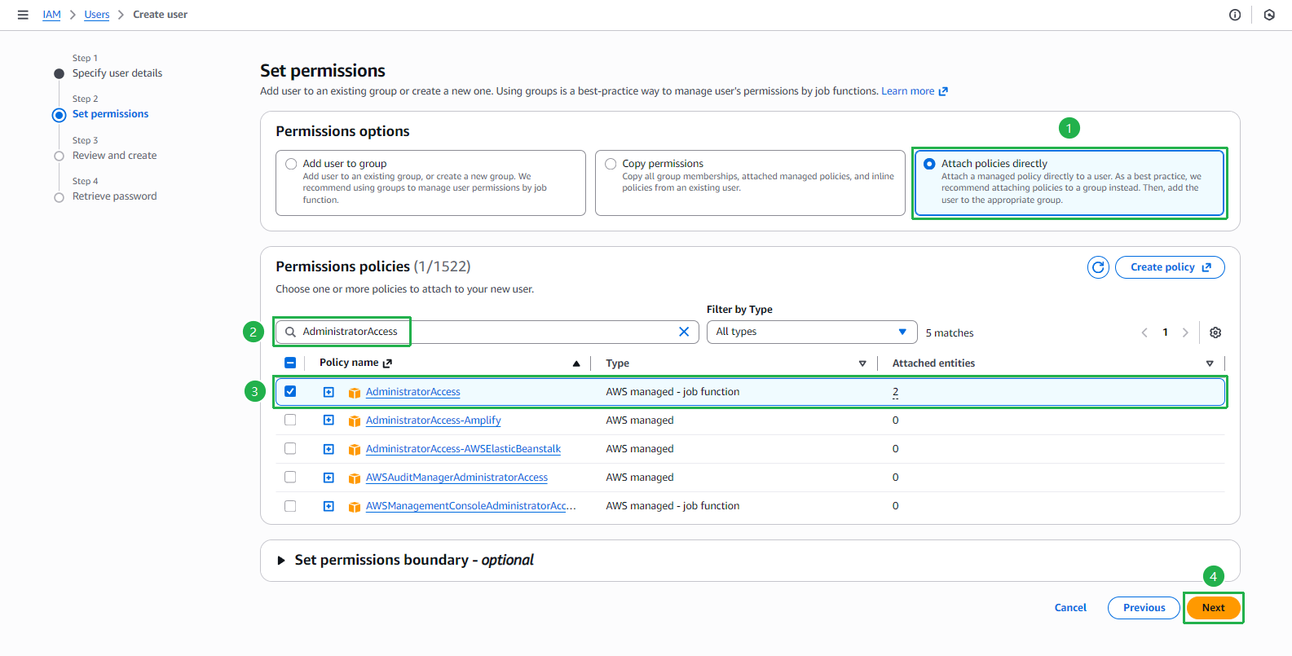Open the AdministratorAccess-AWSElasticBeanstalk policy link
Viewport: 1292px width, 656px height.
point(463,449)
